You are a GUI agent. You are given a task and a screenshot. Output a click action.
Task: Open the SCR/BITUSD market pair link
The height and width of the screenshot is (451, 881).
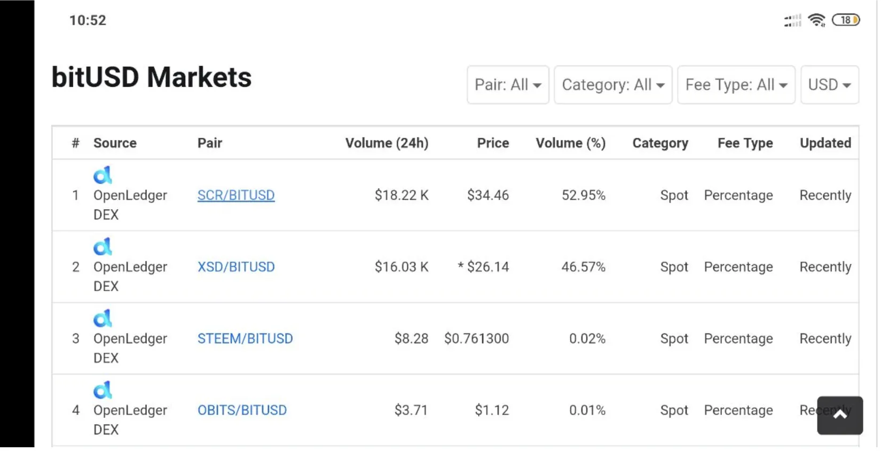pos(236,195)
